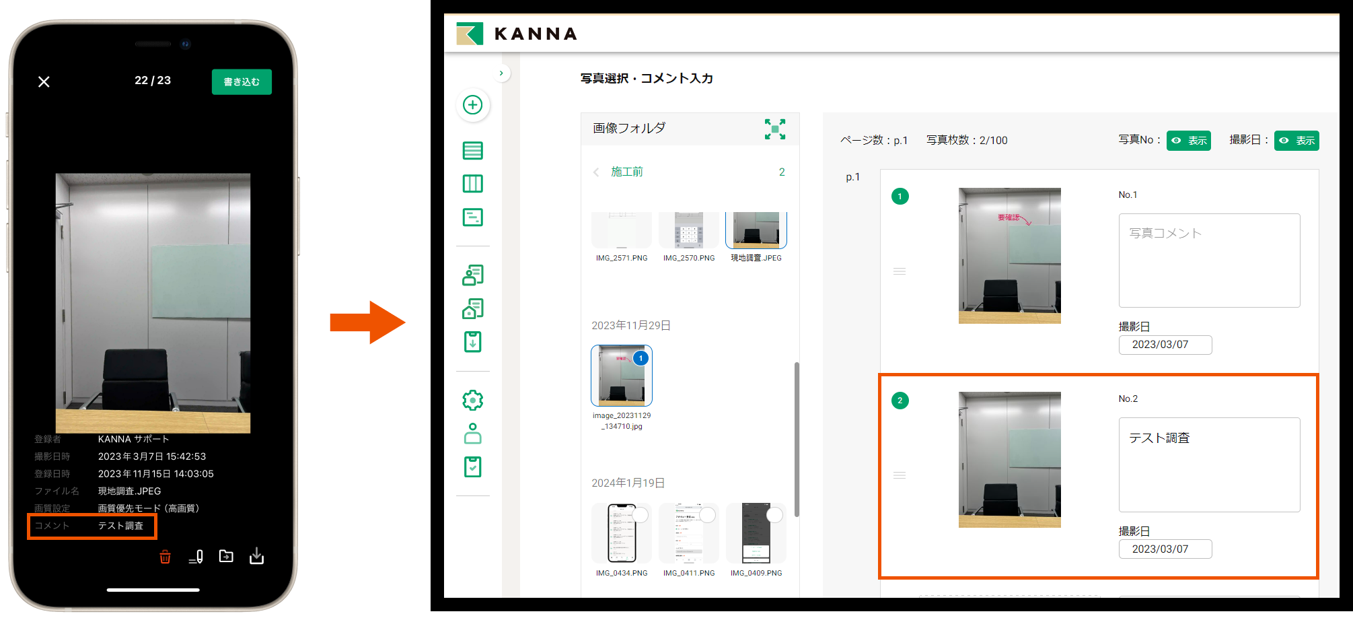Click the clipboard download icon in sidebar
Viewport: 1353px width, 618px height.
[473, 342]
